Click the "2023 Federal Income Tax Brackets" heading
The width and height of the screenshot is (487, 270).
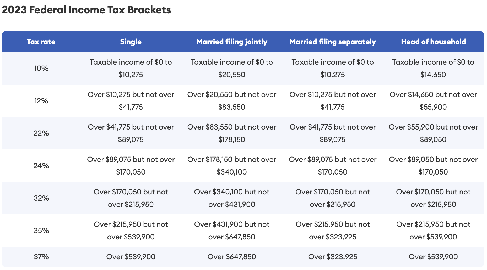pyautogui.click(x=86, y=10)
